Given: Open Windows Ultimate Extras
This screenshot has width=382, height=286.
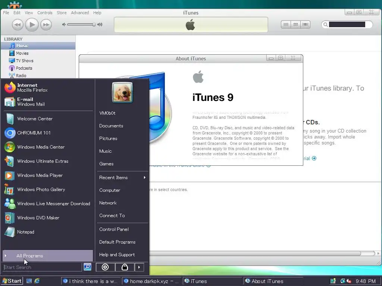Looking at the screenshot, I should click(48, 161).
